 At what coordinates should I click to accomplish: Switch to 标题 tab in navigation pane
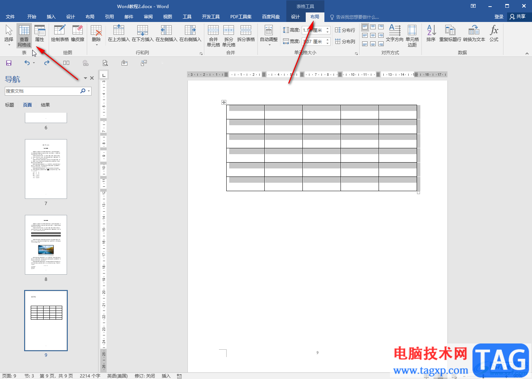tap(10, 105)
